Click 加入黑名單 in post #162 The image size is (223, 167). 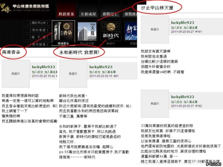[x=191, y=102]
